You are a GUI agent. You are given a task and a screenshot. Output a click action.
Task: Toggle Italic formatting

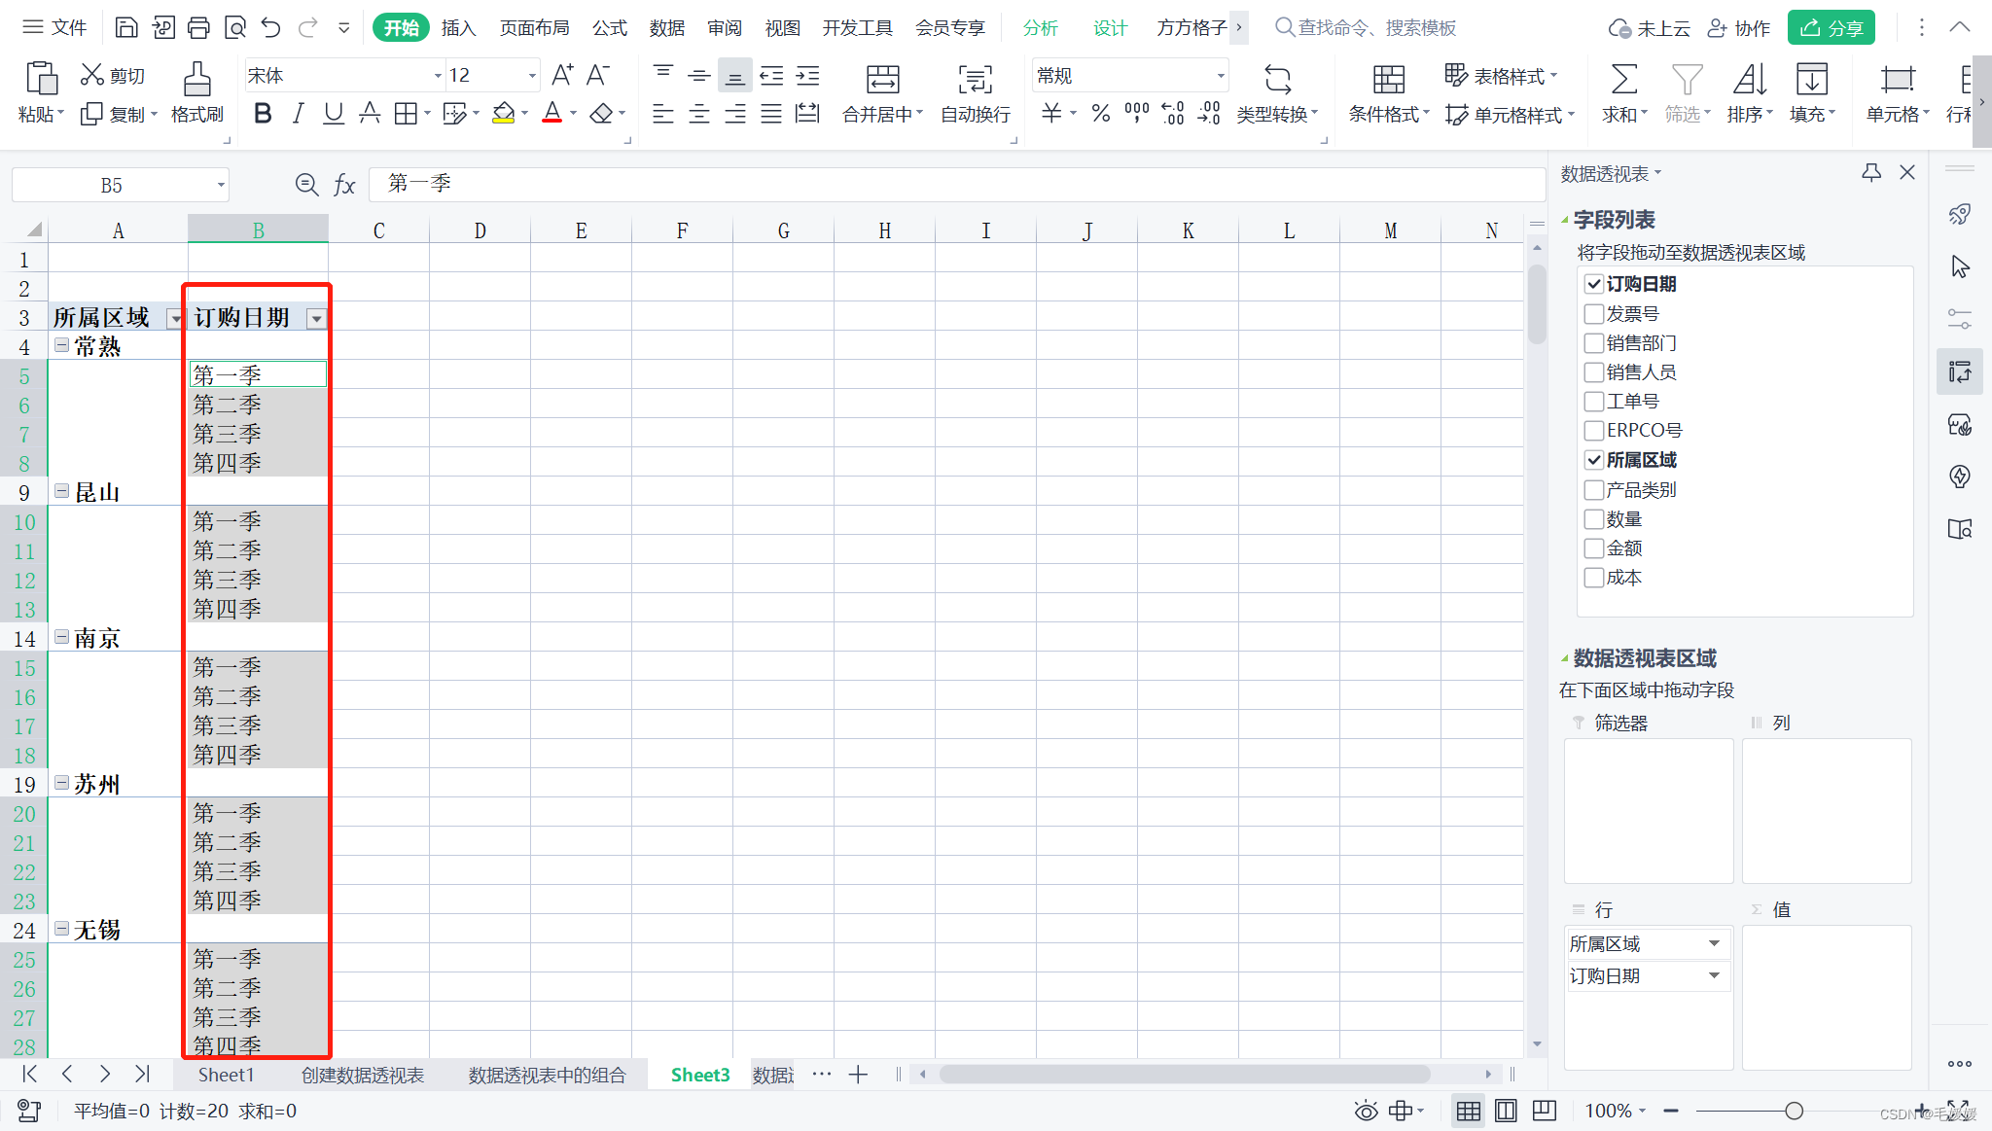click(x=298, y=114)
